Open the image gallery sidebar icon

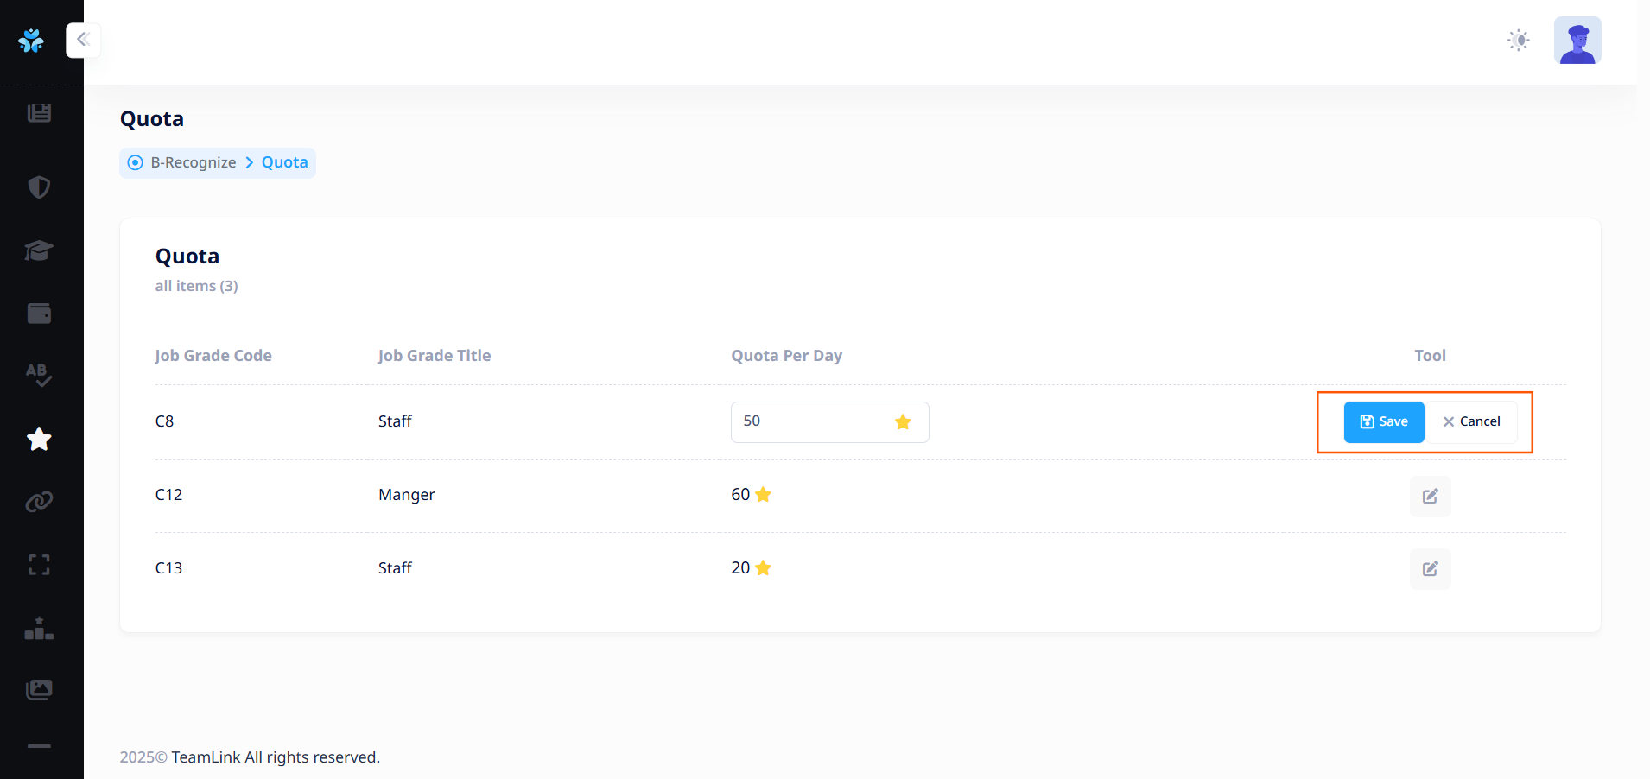(x=39, y=689)
